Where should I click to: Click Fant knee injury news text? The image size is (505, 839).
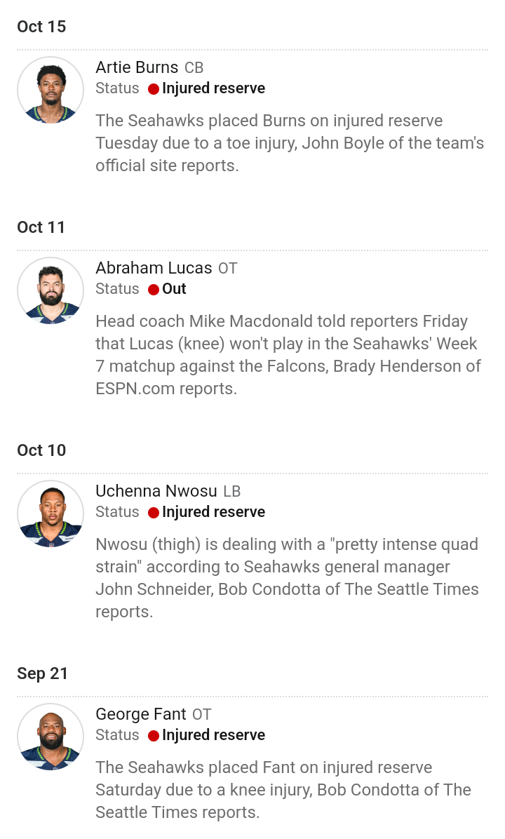coord(283,790)
